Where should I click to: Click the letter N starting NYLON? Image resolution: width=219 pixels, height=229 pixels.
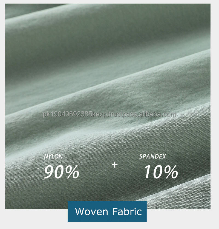pyautogui.click(x=46, y=156)
